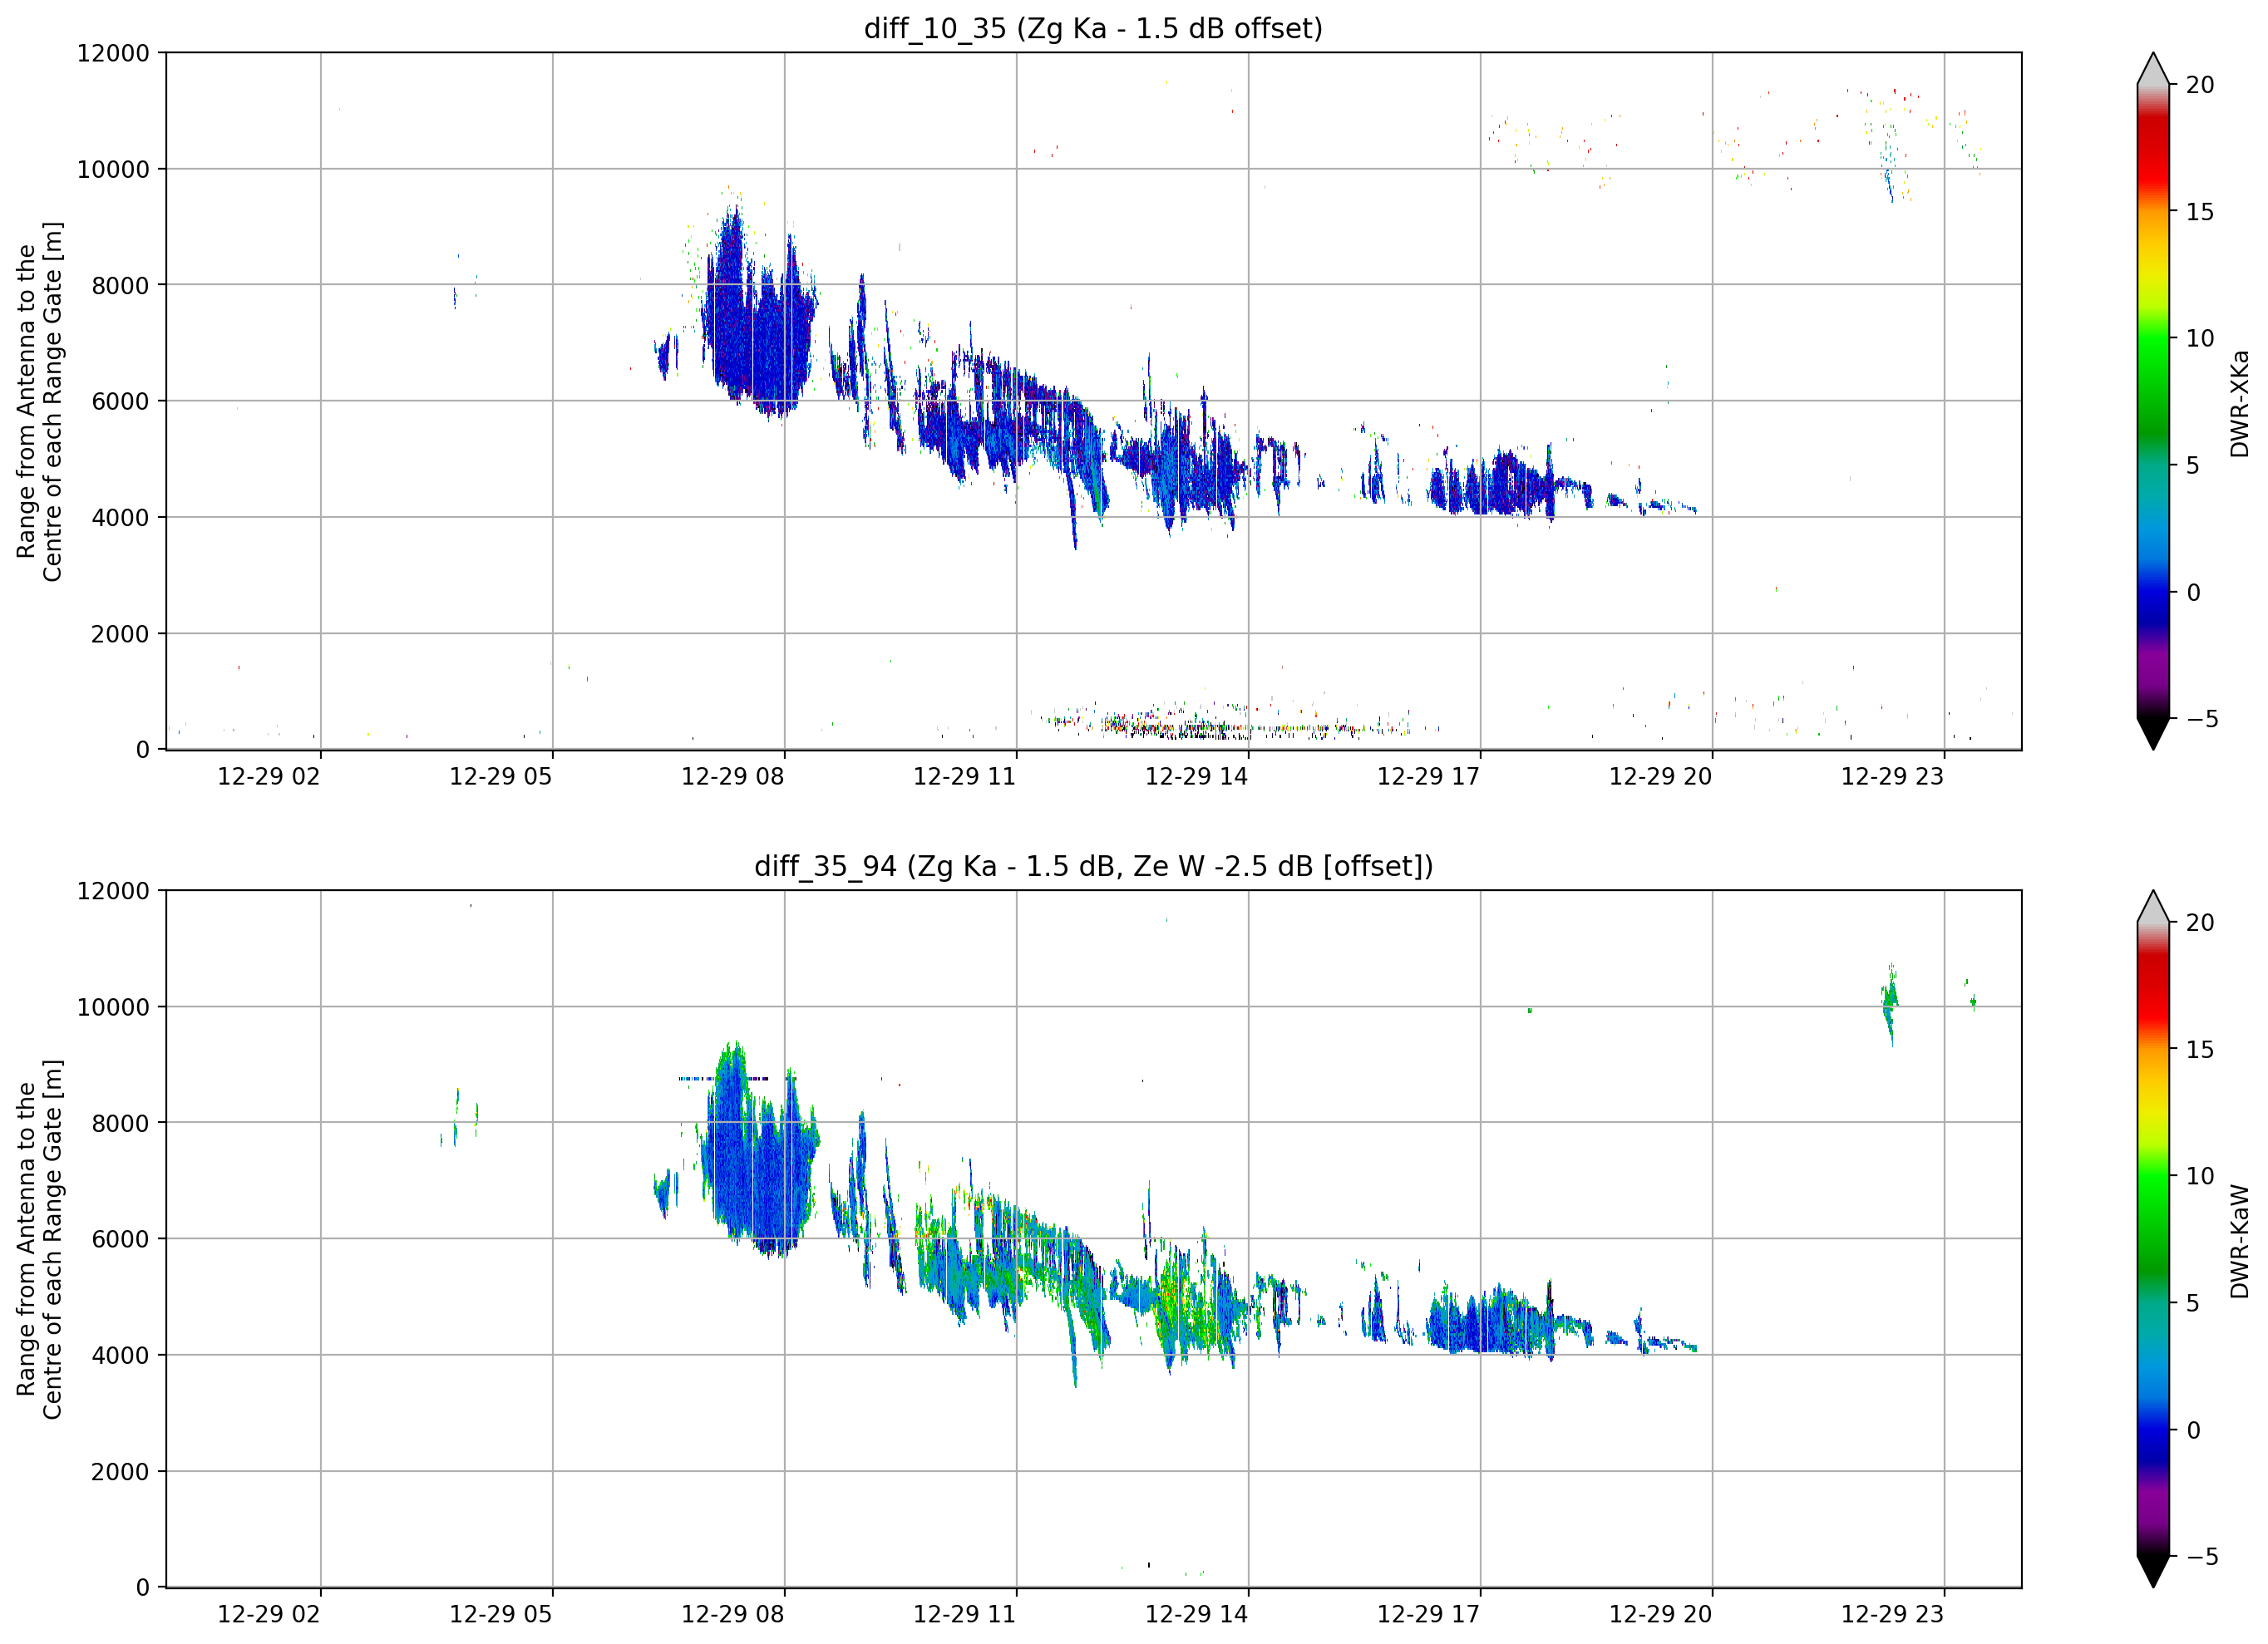Click the '−5' tick on the DWR-XKa colorbar

[2202, 719]
